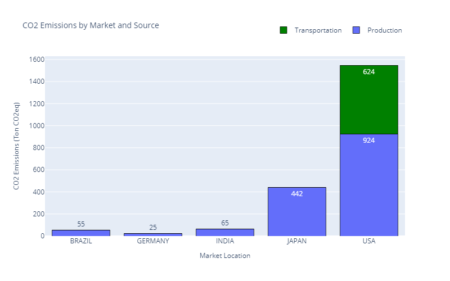Screen dimensions: 450x281
Task: Click the 'CO2 Emissions (Ton CO2eq)' y-axis title
Action: click(17, 146)
